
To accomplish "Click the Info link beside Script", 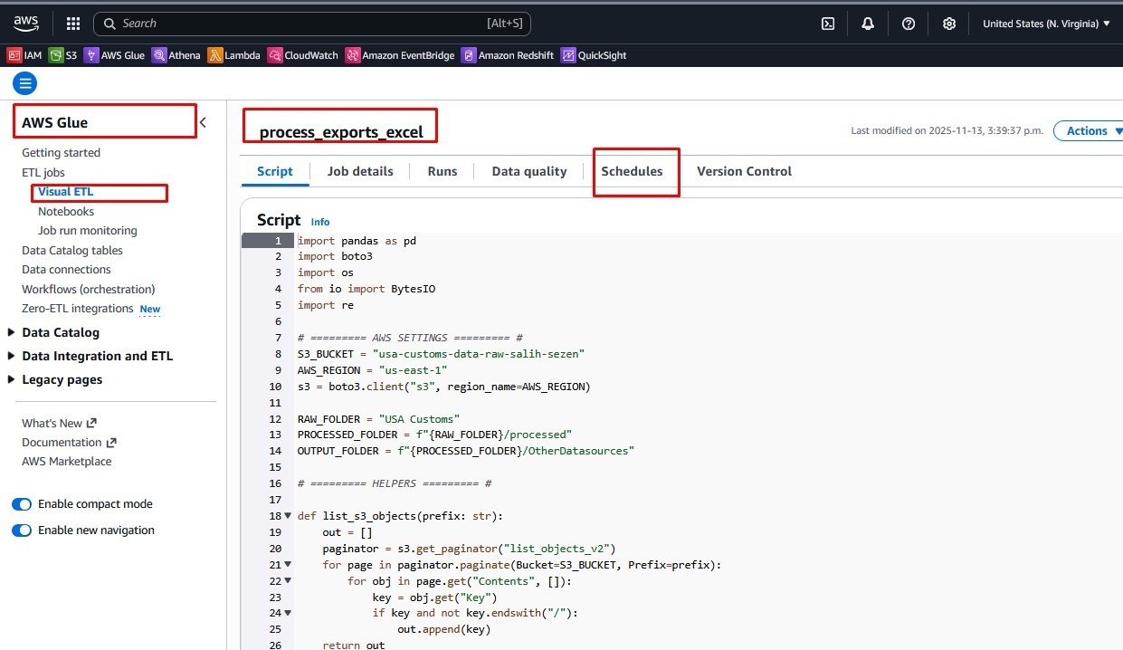I will pyautogui.click(x=320, y=222).
